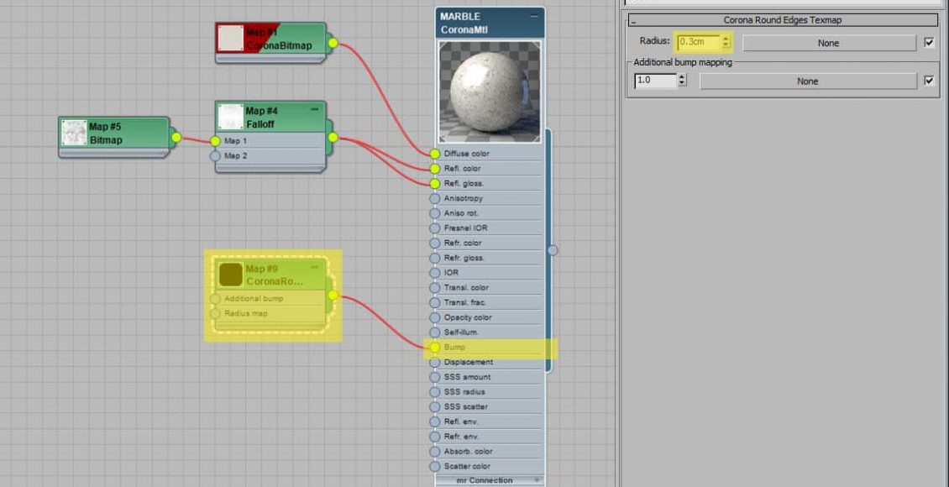The width and height of the screenshot is (949, 487).
Task: Collapse the Corona Round Edges Texmap rollout
Action: (x=634, y=20)
